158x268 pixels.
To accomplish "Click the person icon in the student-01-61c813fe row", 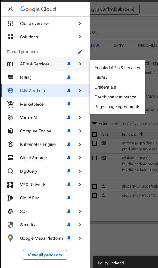I will click(x=103, y=196).
